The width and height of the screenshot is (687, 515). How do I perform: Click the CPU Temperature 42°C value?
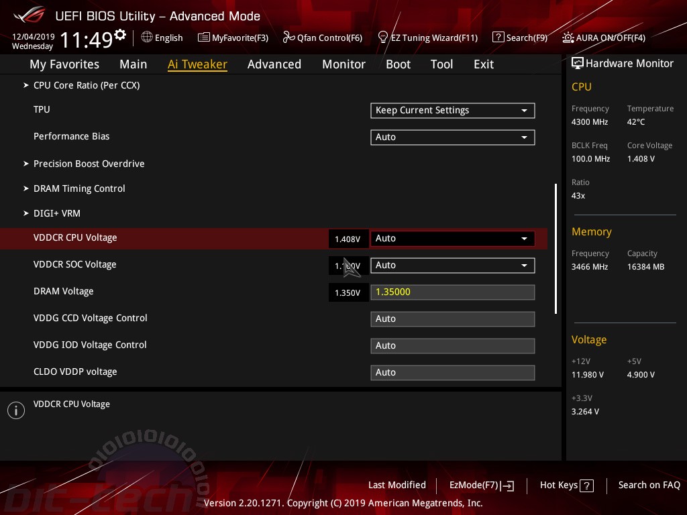click(x=636, y=122)
